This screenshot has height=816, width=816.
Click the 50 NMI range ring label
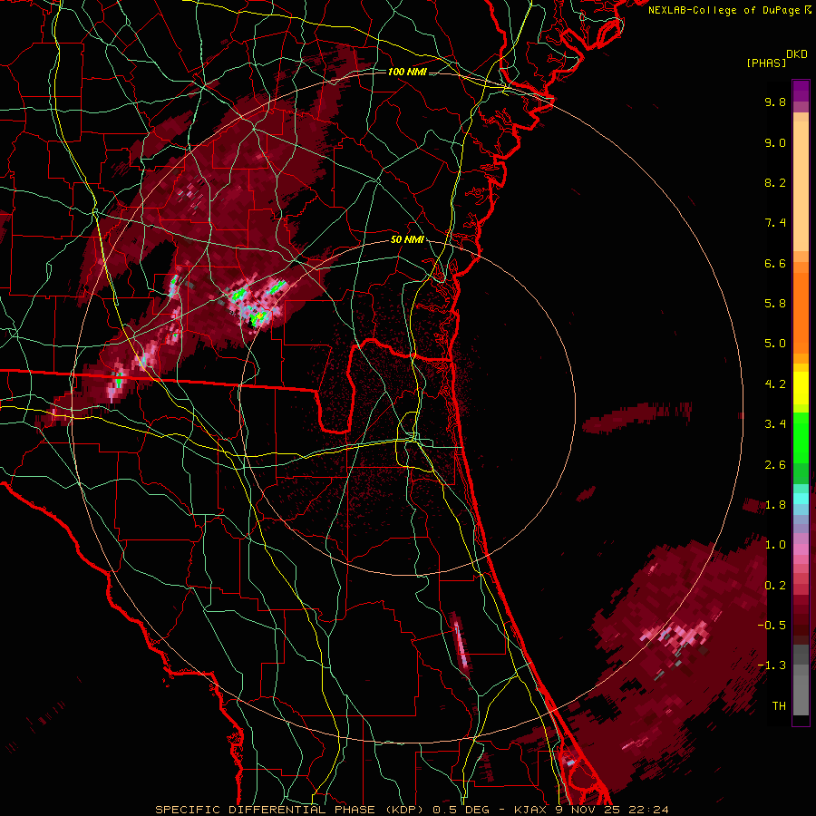407,240
